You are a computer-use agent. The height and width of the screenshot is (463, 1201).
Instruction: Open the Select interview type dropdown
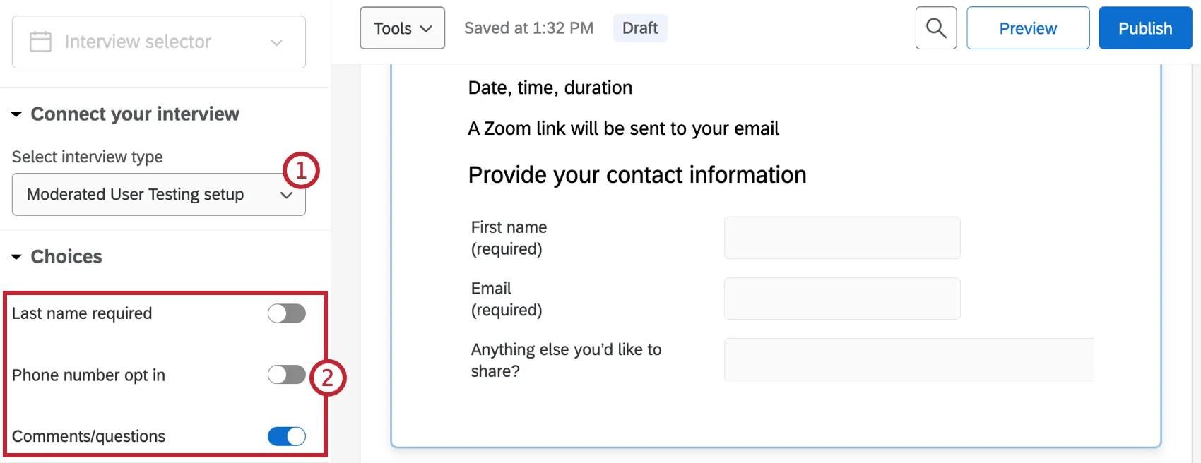pyautogui.click(x=158, y=194)
